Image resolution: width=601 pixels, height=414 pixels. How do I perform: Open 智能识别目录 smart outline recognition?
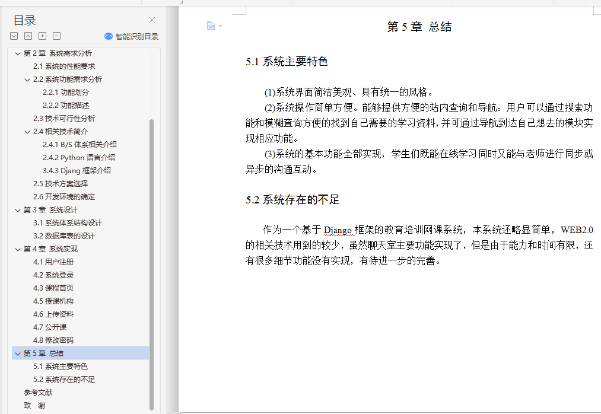click(132, 36)
